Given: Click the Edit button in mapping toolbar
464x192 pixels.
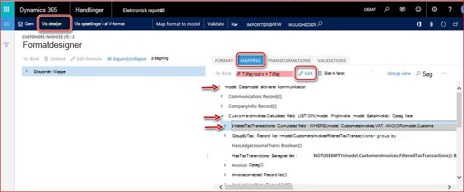Looking at the screenshot, I should tap(306, 74).
